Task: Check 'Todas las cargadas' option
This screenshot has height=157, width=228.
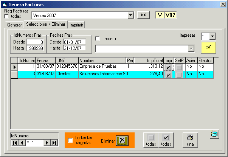Action: (x=70, y=140)
